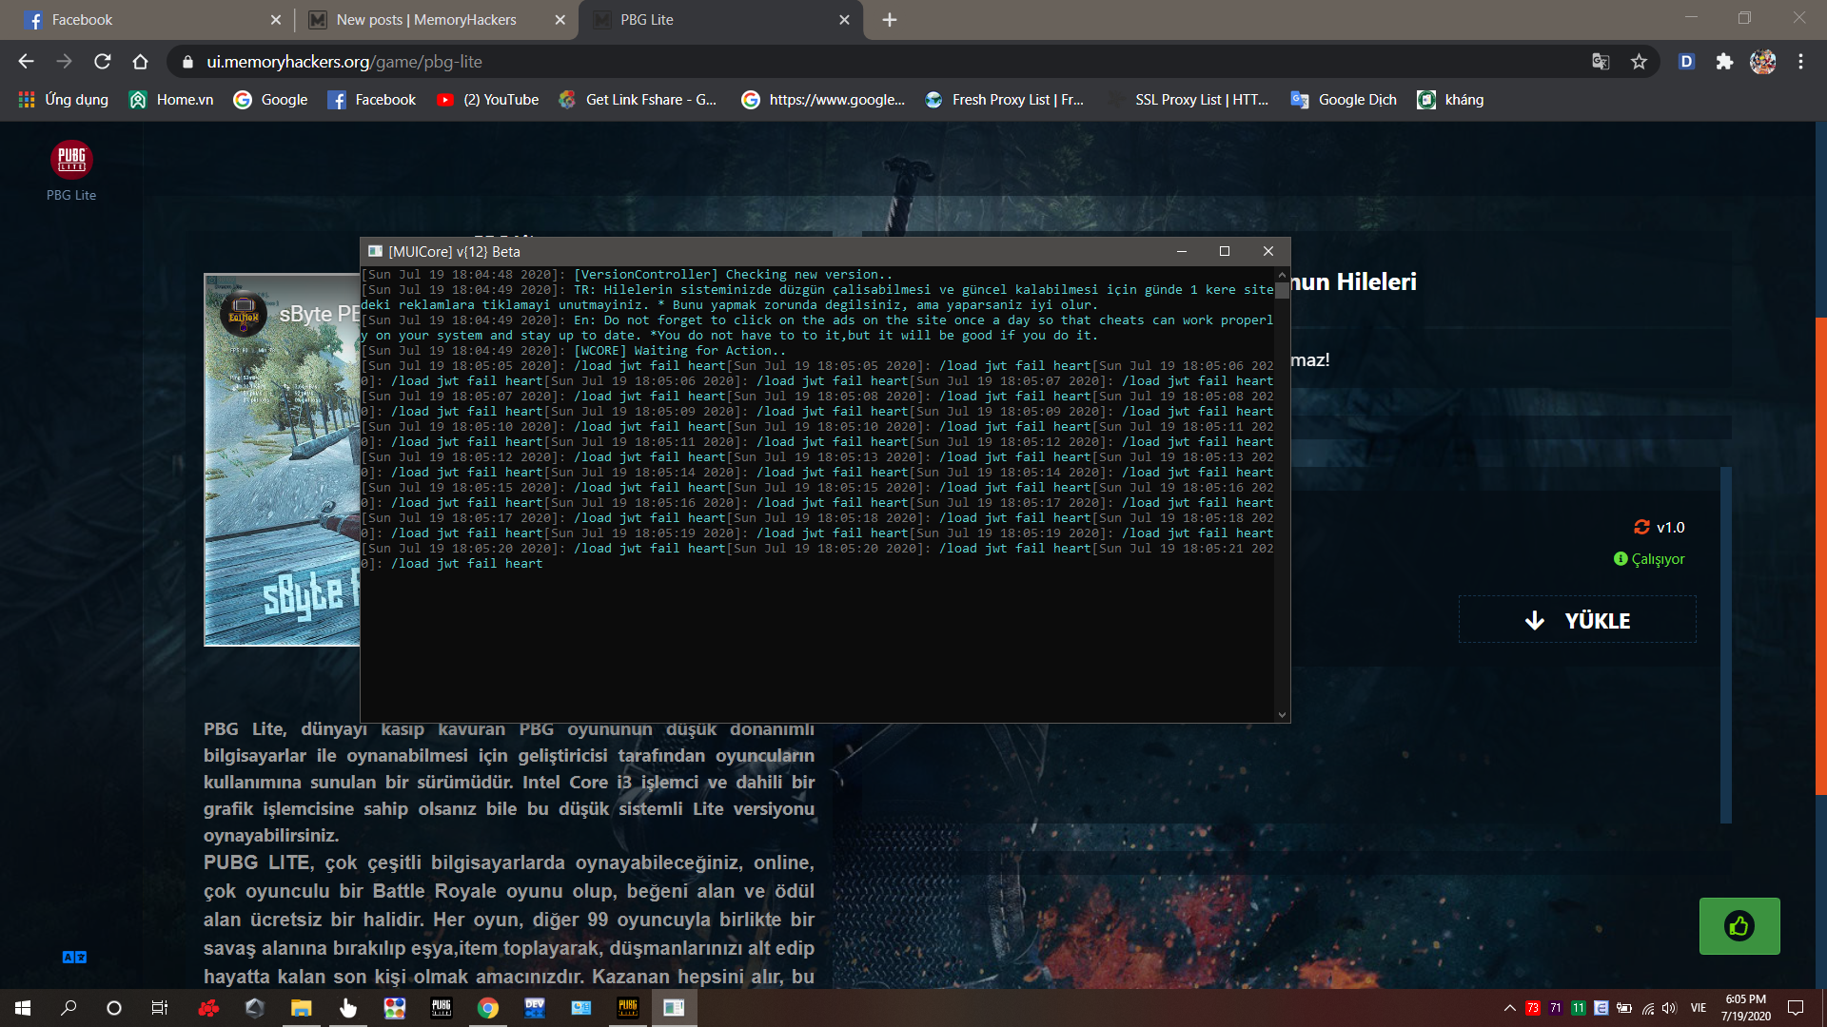The height and width of the screenshot is (1027, 1827).
Task: Maximize the MUICore console window
Action: click(x=1225, y=251)
